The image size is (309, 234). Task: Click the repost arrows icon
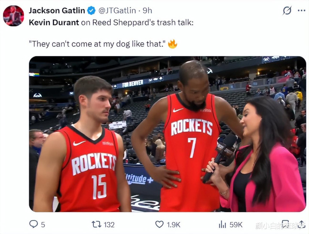pyautogui.click(x=96, y=225)
